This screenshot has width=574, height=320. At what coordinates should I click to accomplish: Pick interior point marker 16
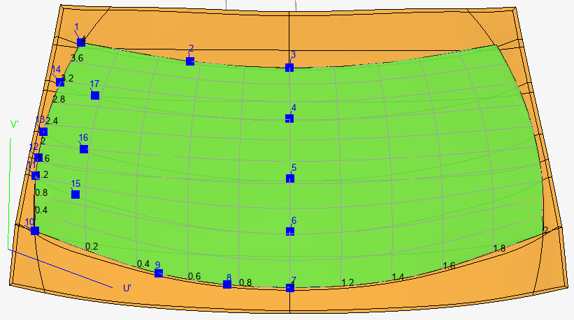pyautogui.click(x=84, y=148)
